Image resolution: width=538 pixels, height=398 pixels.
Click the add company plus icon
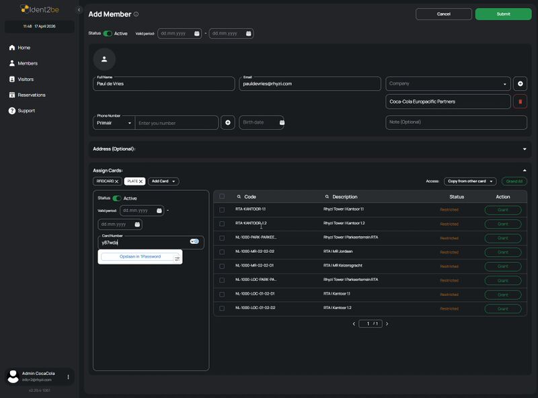520,83
